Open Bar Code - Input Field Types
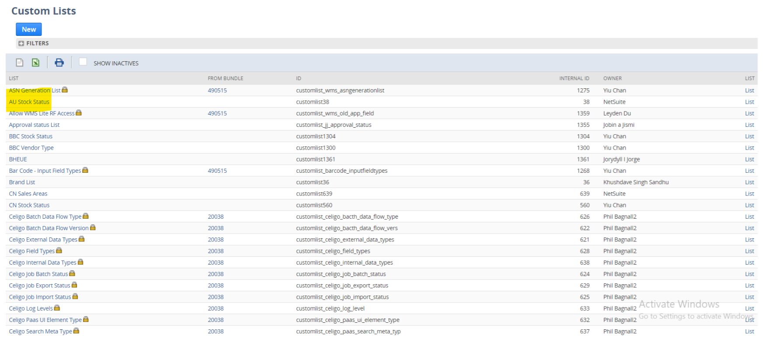766x342 pixels. point(45,171)
